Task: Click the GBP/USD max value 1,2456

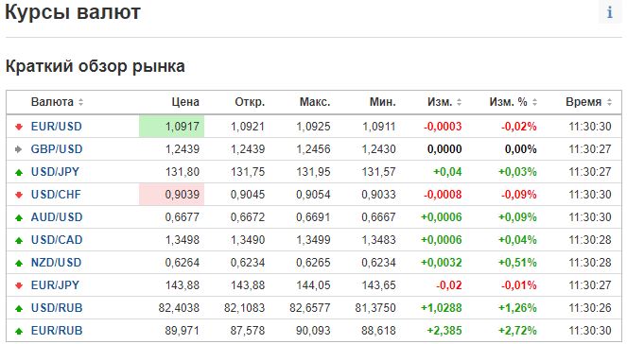Action: coord(313,149)
